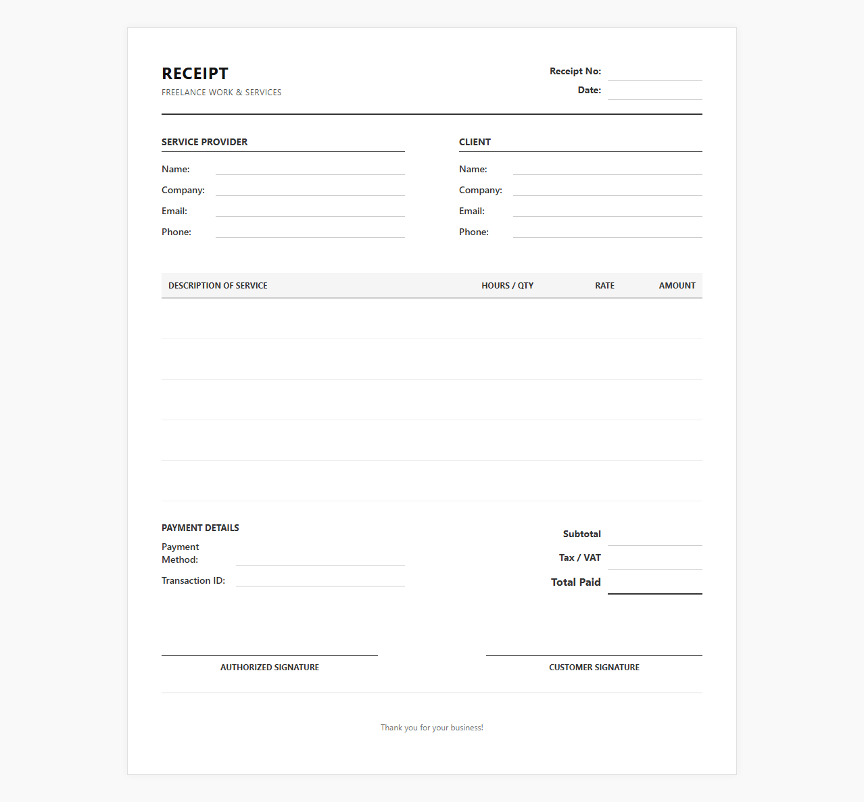Screen dimensions: 864x802
Task: Click the RATE column header
Action: (x=604, y=286)
